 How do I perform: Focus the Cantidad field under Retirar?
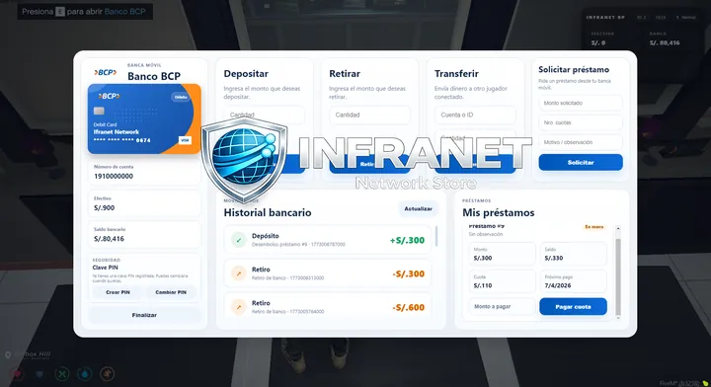(369, 116)
